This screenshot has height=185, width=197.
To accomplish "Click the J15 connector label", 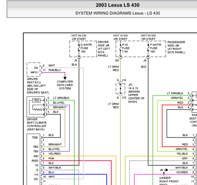I will (124, 98).
